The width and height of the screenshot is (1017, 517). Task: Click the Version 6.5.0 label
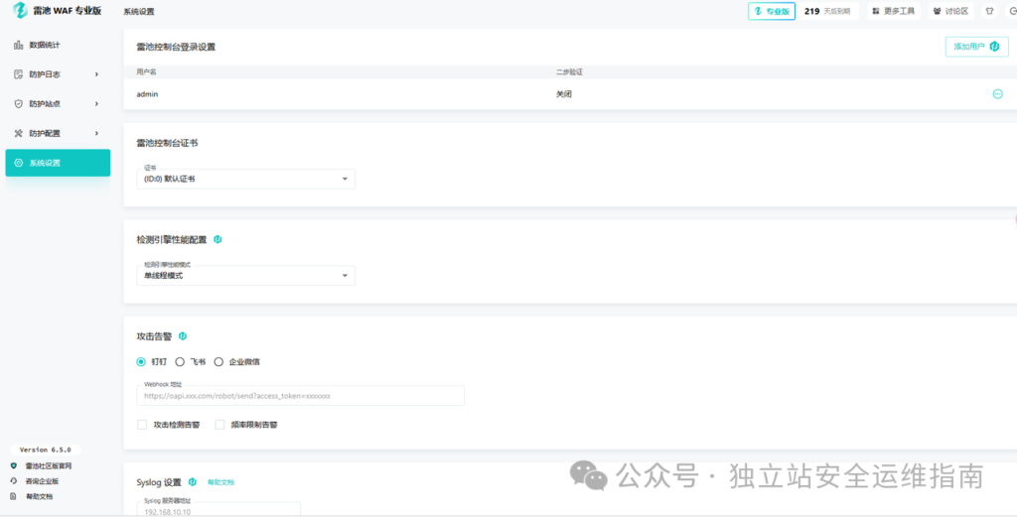46,450
